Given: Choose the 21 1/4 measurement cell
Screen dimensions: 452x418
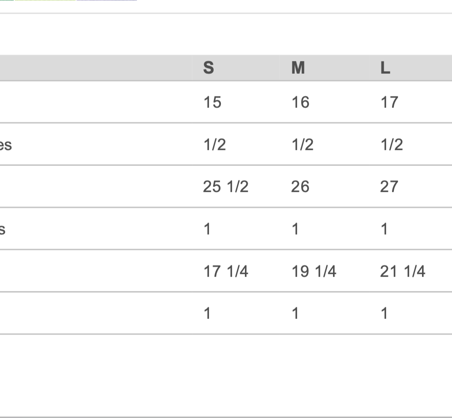Looking at the screenshot, I should click(403, 271).
